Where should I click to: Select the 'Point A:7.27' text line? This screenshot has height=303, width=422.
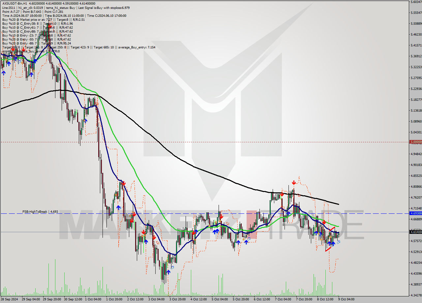tap(11, 12)
